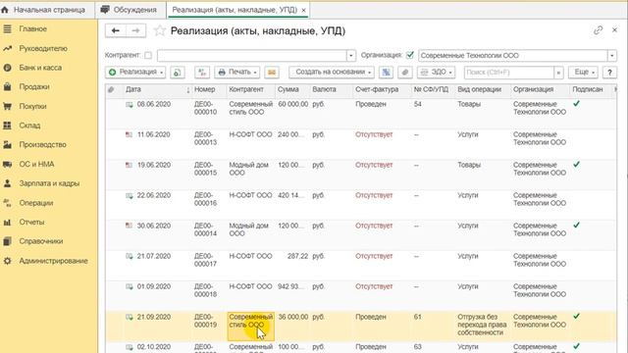Image resolution: width=628 pixels, height=353 pixels.
Task: Show debit-credit postings icon in toolbar
Action: click(202, 73)
